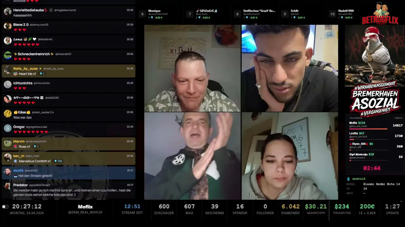Select the 200€ conversion value
This screenshot has height=227, width=405.
click(x=367, y=207)
